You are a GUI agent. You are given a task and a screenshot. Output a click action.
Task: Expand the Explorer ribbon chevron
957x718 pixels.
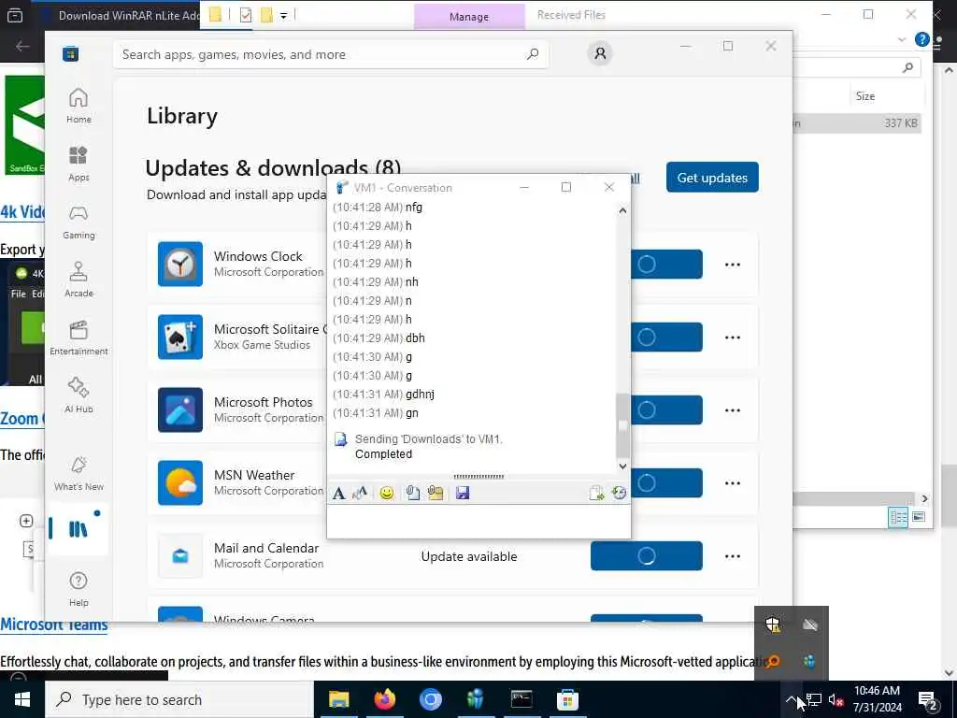(902, 39)
